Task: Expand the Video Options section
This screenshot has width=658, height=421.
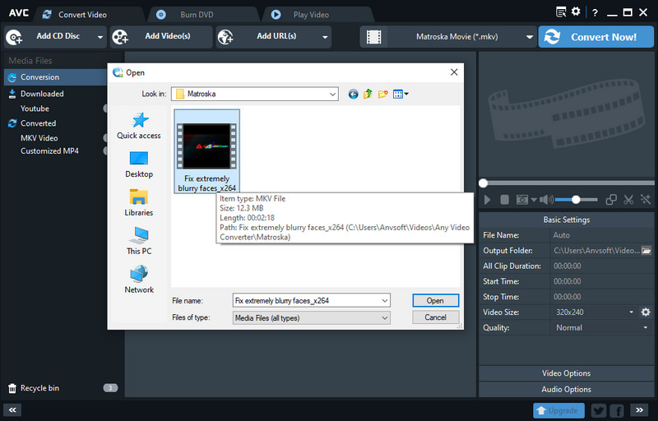Action: point(566,373)
